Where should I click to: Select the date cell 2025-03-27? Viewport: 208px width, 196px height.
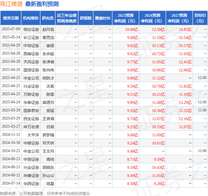tap(11, 126)
